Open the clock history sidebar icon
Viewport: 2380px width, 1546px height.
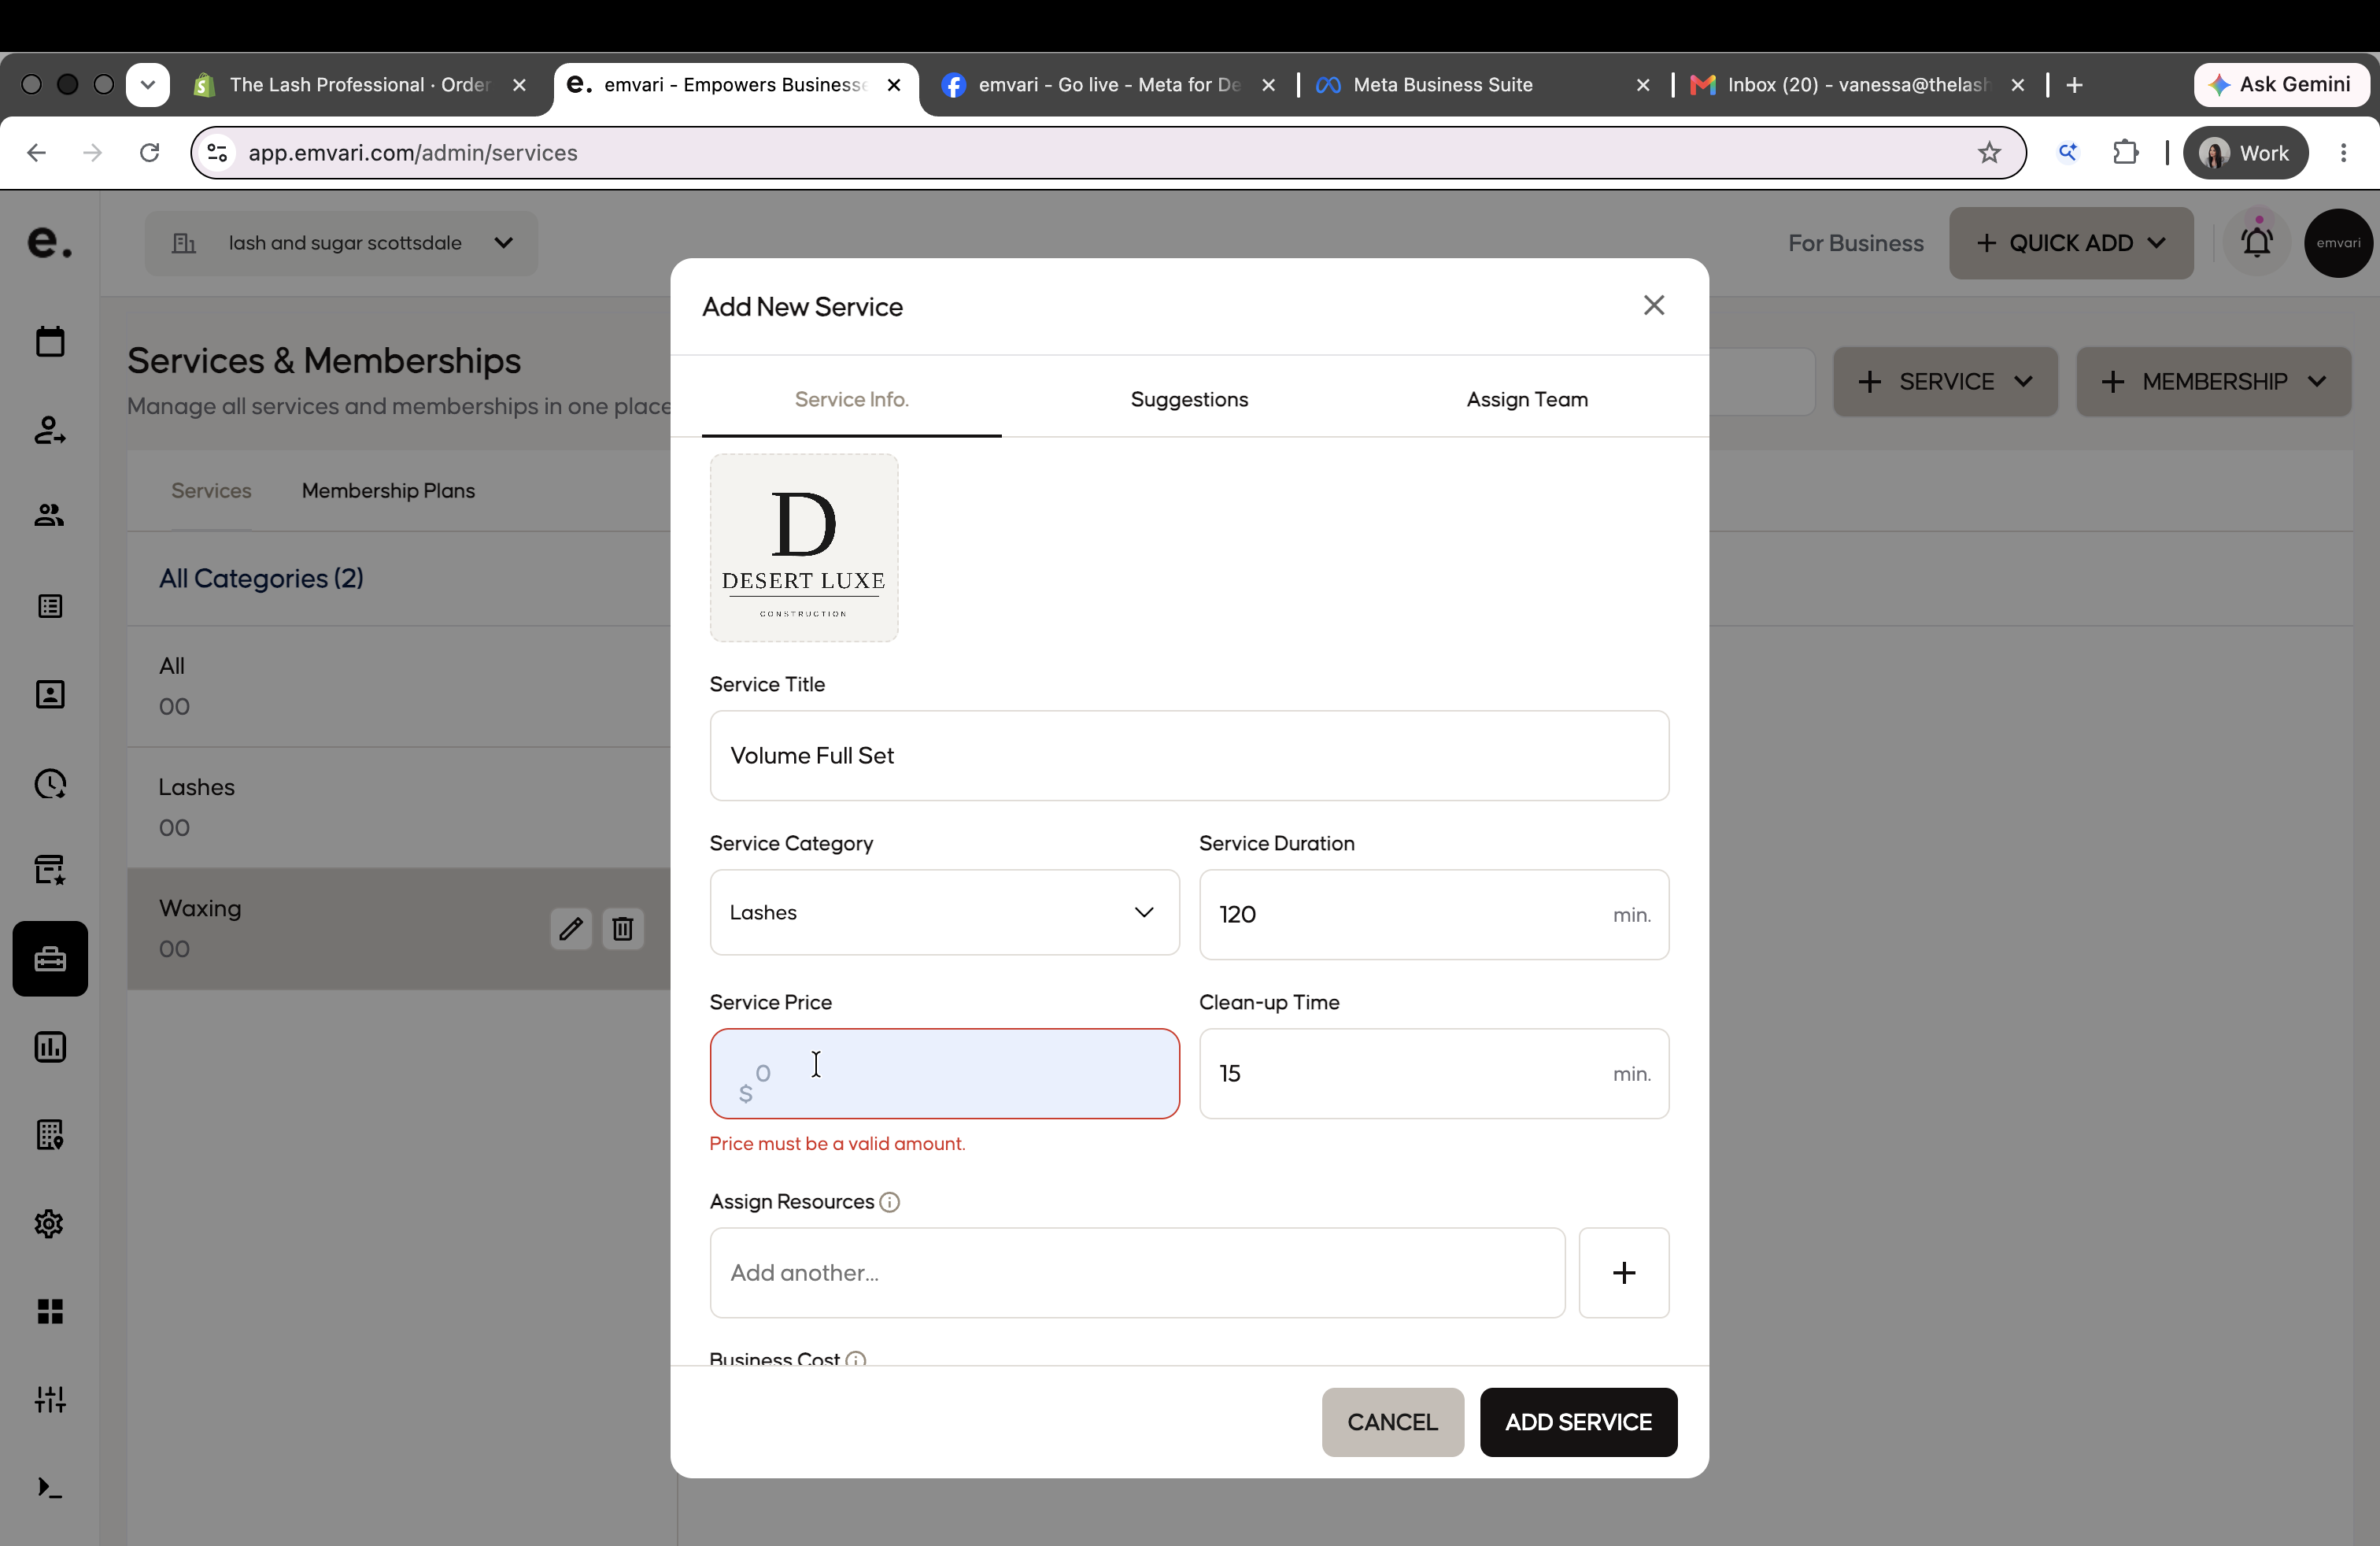point(50,783)
